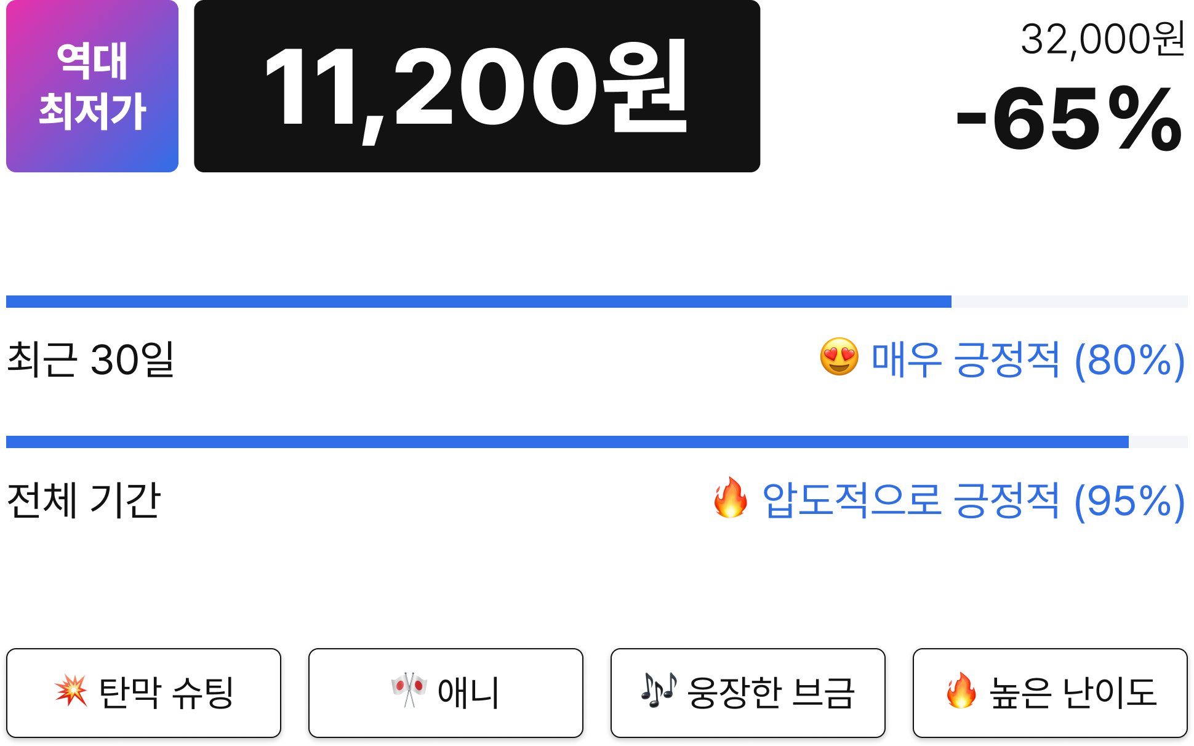
Task: Select the 탄막 슈팅 tag
Action: click(143, 693)
